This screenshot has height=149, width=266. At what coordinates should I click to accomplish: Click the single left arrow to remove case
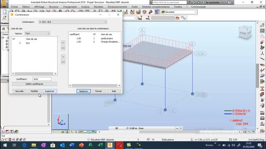click(63, 57)
